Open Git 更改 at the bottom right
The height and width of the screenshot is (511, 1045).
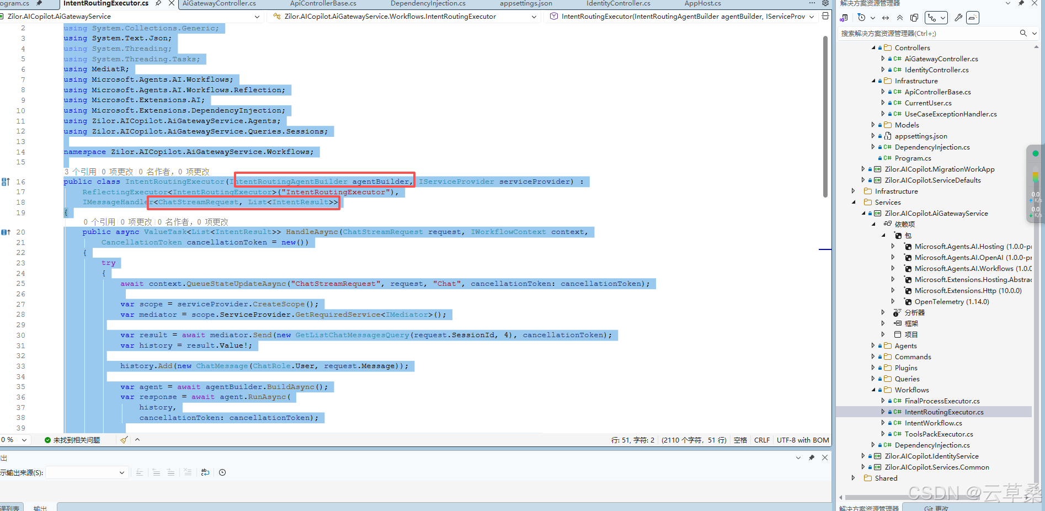[x=936, y=507]
